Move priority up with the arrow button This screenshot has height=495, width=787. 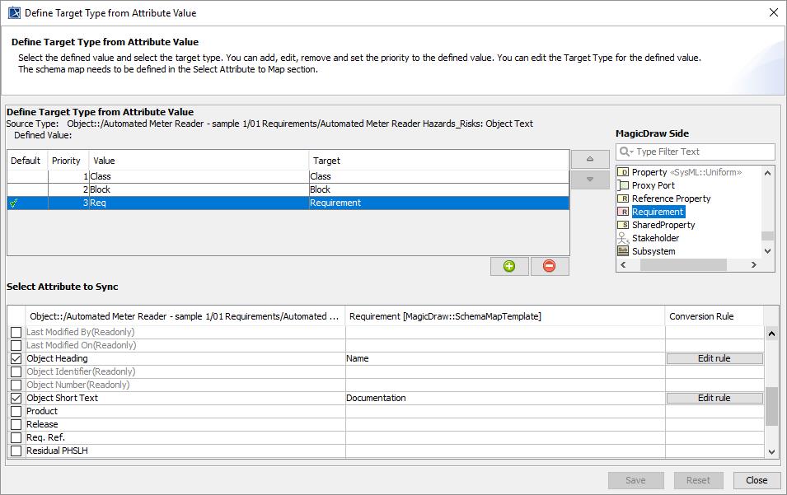click(x=590, y=159)
